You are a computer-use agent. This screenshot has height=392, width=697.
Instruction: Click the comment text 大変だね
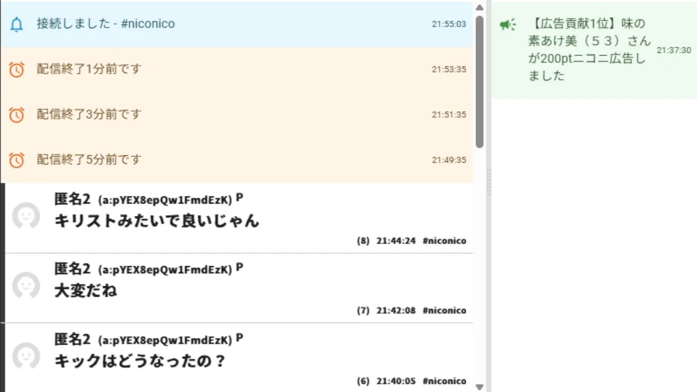point(85,290)
